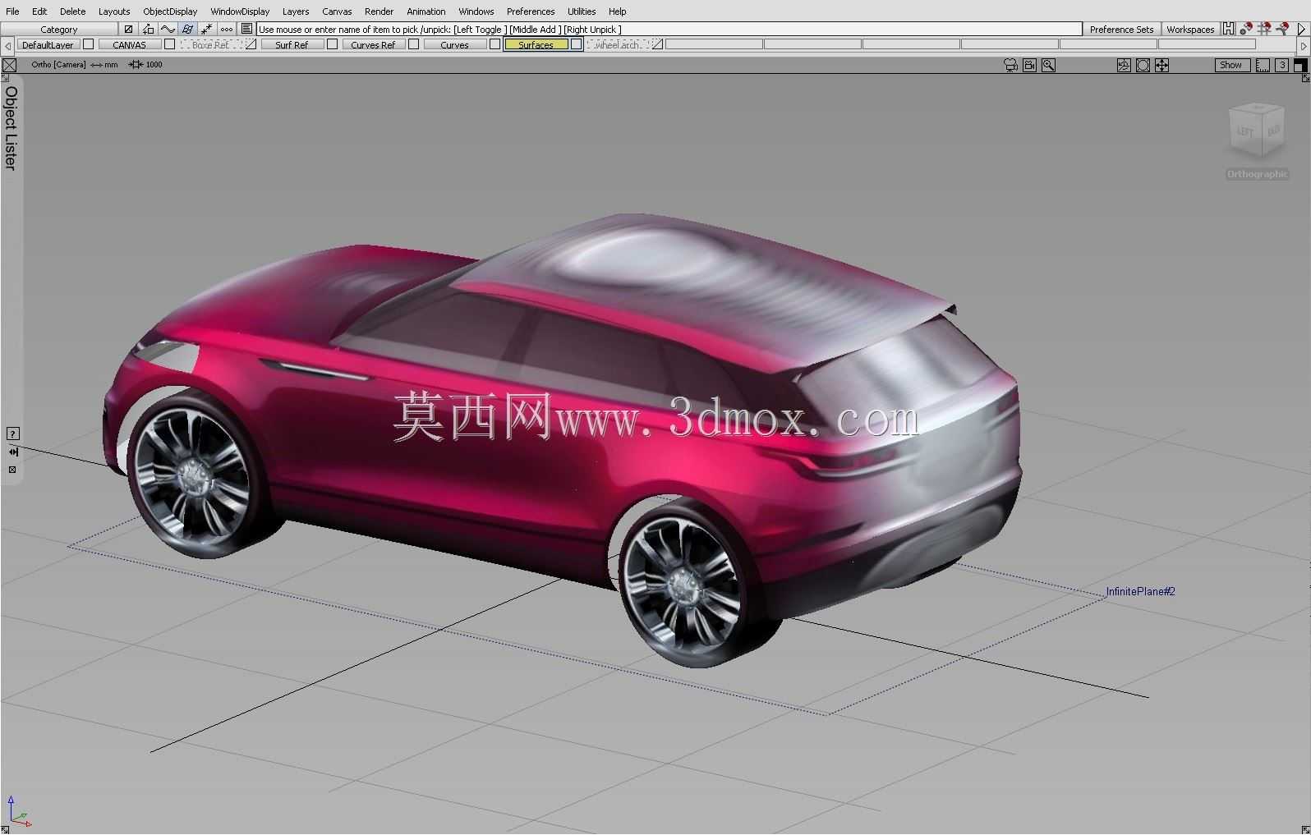Viewport: 1311px width, 835px height.
Task: Click the video camera bookmark icon
Action: tap(1029, 65)
